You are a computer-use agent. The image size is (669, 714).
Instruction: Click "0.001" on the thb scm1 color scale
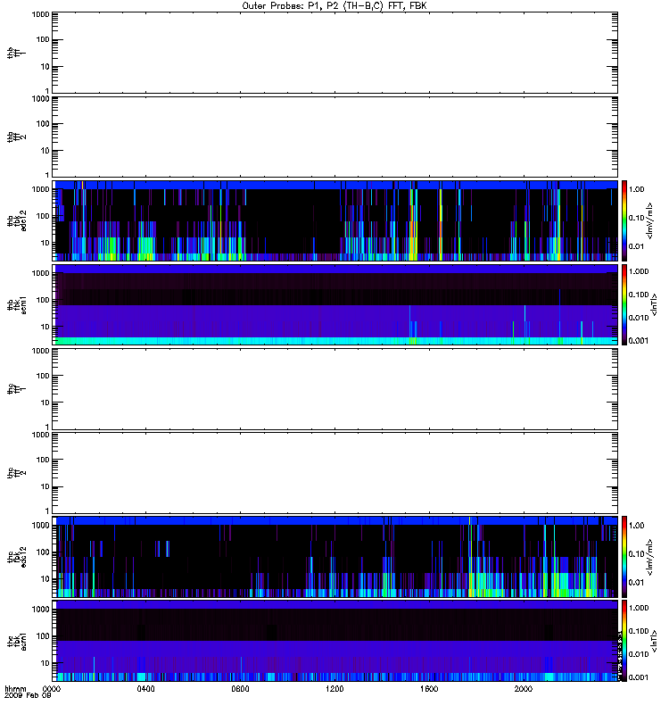pos(639,341)
